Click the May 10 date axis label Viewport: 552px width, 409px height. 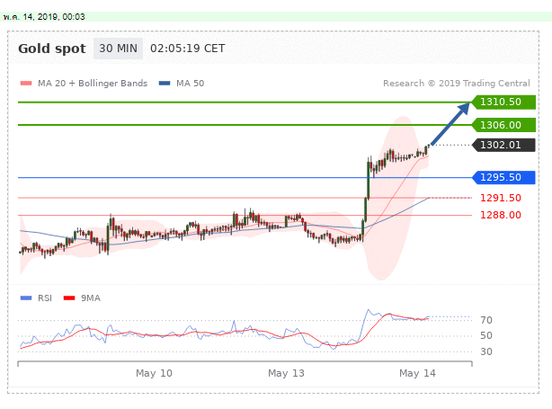click(x=154, y=373)
